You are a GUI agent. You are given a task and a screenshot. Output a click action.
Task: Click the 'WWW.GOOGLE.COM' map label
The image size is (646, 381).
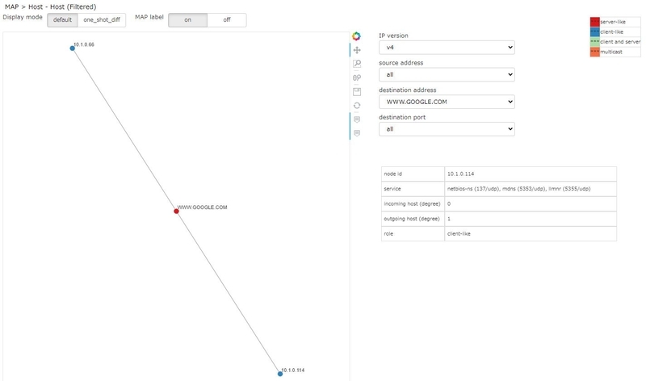click(x=203, y=207)
